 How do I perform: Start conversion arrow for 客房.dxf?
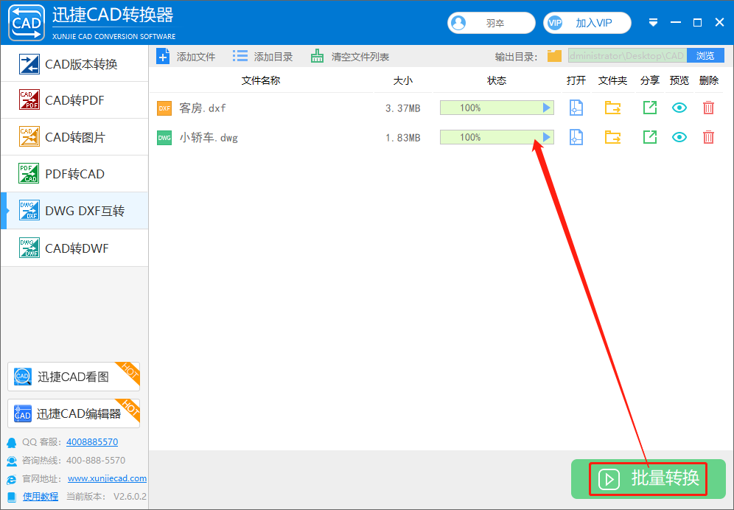(546, 108)
